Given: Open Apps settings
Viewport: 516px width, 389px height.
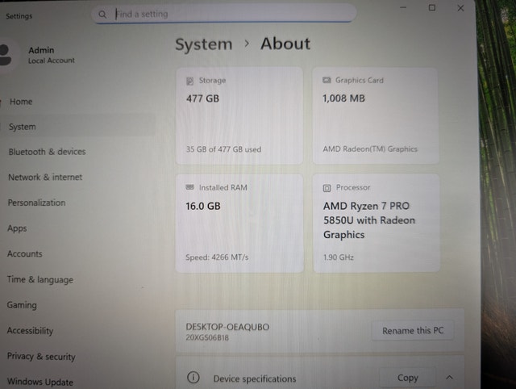Looking at the screenshot, I should coord(17,228).
